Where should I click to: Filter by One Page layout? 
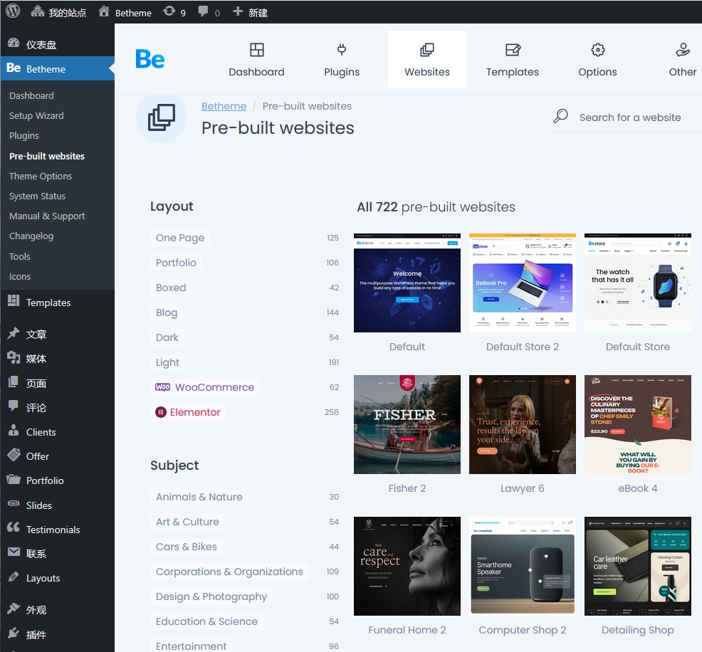coord(180,238)
